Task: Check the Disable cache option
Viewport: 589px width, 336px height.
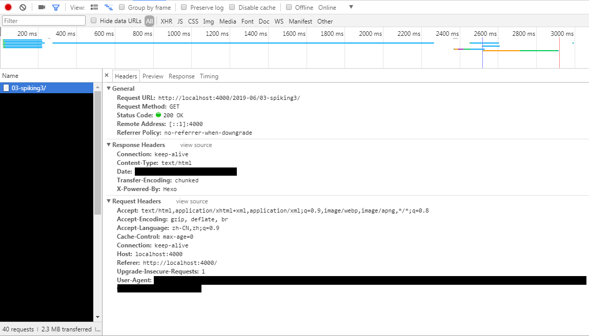Action: tap(232, 7)
